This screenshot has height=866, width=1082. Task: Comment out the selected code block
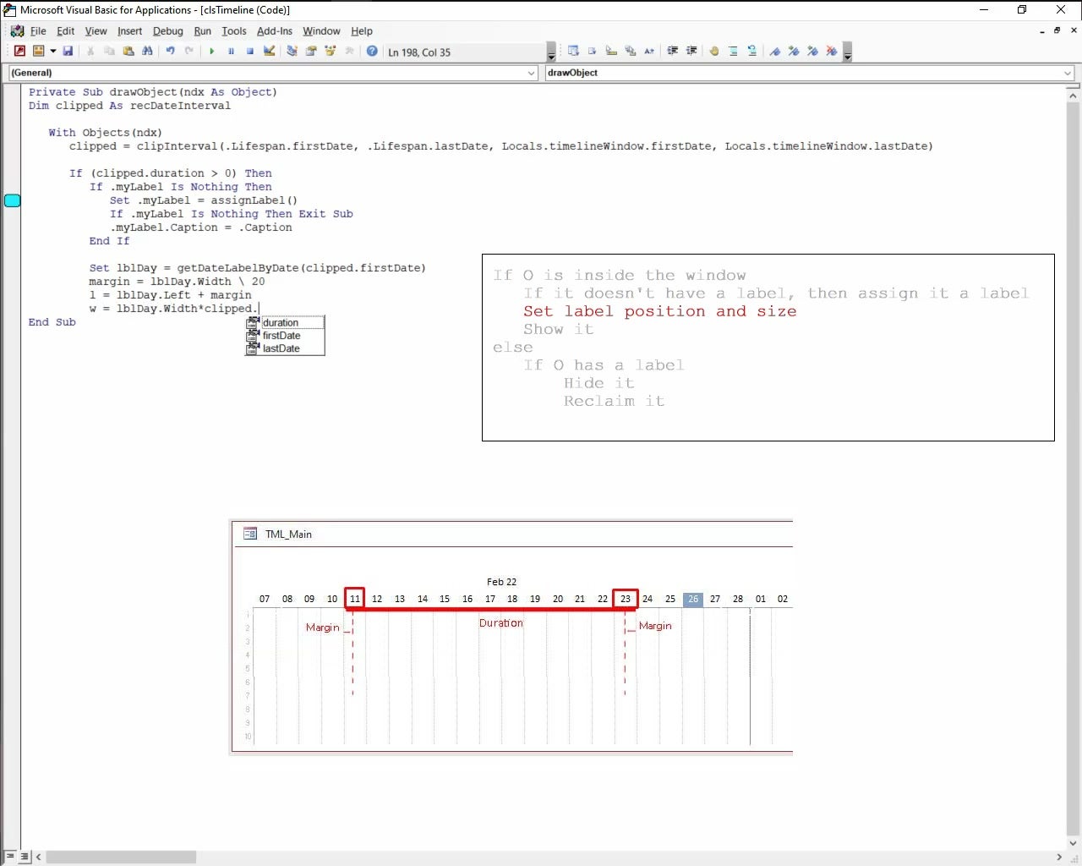734,51
